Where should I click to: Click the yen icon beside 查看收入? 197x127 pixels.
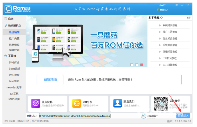(x=158, y=10)
